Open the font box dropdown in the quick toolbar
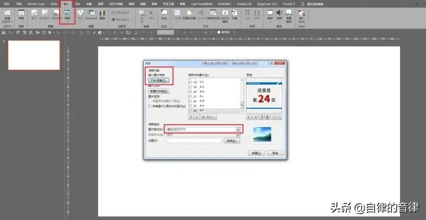Screen dimensions: 426x220 click(x=172, y=33)
